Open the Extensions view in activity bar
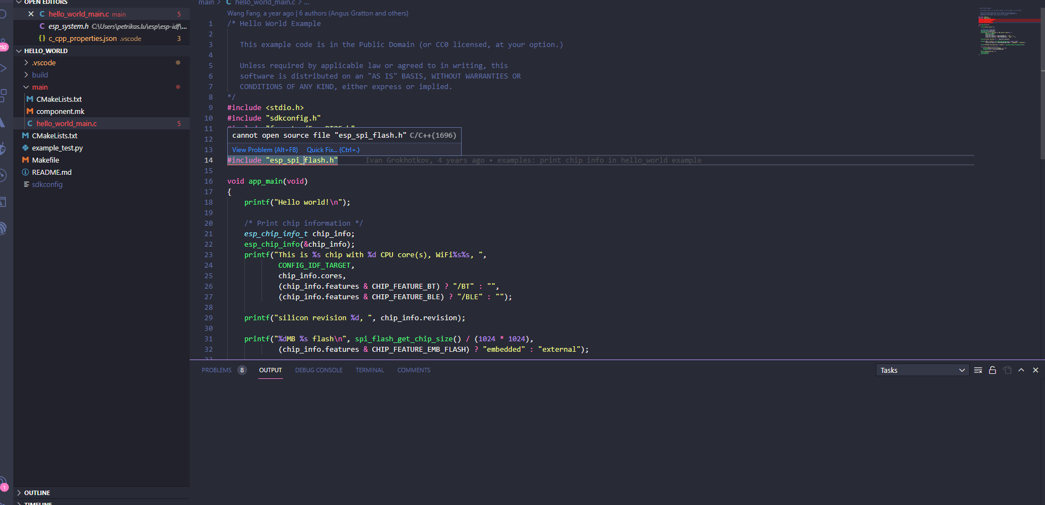The width and height of the screenshot is (1045, 505). tap(3, 95)
